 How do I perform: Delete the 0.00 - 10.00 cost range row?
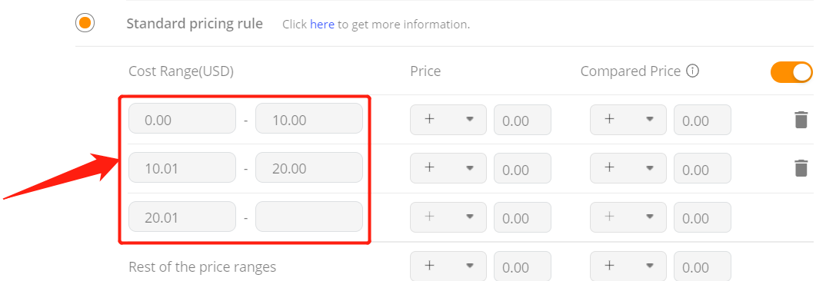click(x=801, y=120)
